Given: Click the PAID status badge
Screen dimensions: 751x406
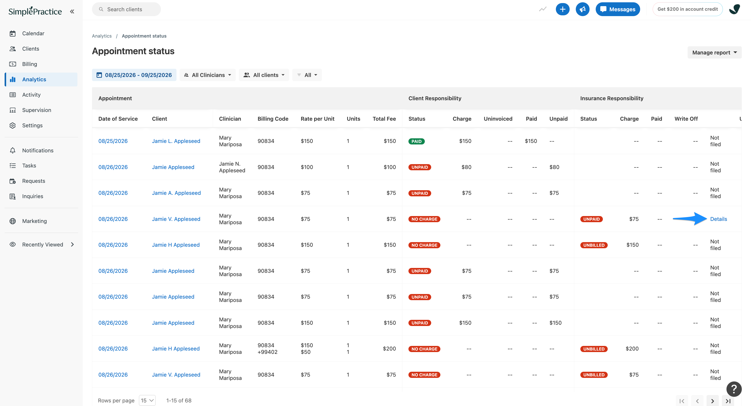Looking at the screenshot, I should 416,141.
